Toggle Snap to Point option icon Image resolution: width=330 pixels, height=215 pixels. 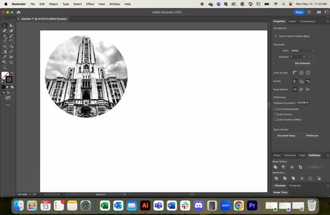pyautogui.click(x=295, y=89)
